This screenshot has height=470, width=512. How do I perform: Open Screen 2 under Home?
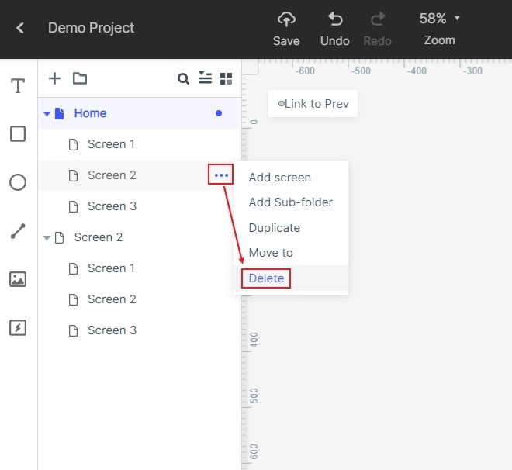(138, 175)
